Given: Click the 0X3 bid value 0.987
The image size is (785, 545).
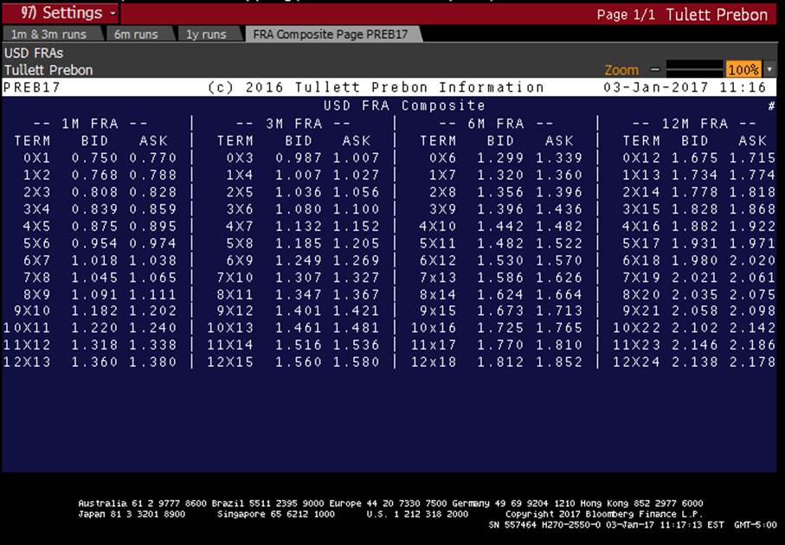Looking at the screenshot, I should click(x=299, y=158).
